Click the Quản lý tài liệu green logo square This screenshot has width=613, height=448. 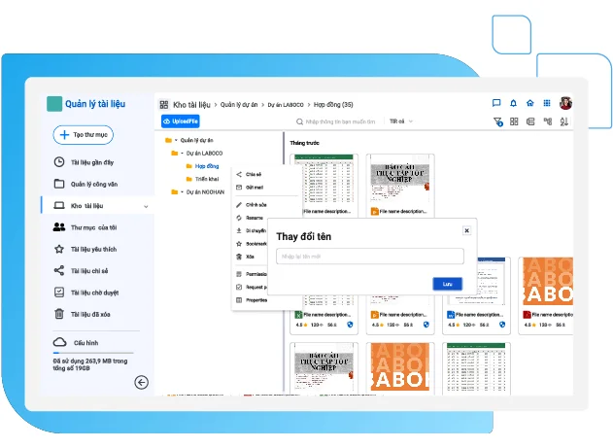(x=54, y=104)
